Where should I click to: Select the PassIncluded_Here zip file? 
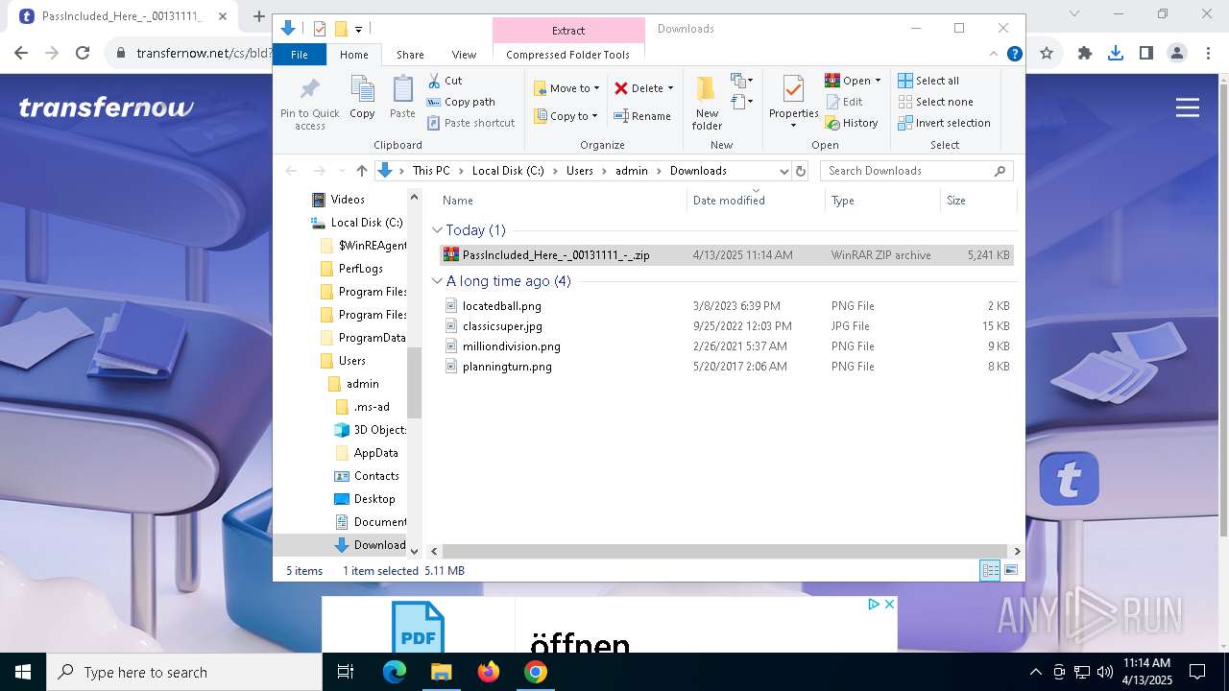(x=726, y=255)
